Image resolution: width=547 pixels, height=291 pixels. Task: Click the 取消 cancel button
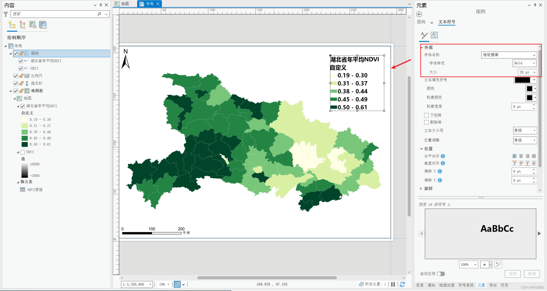(x=532, y=274)
